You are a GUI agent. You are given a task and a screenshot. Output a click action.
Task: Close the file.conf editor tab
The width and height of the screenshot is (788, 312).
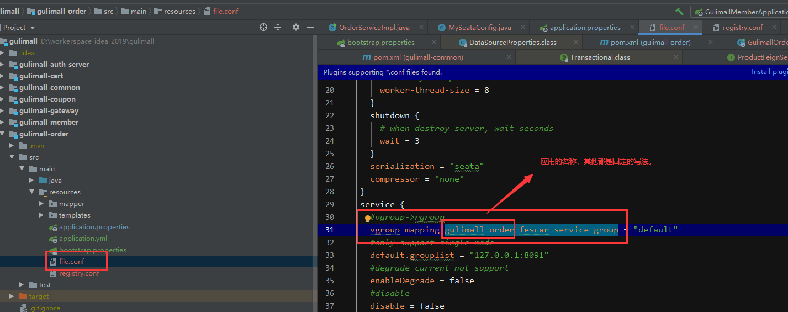pyautogui.click(x=695, y=27)
